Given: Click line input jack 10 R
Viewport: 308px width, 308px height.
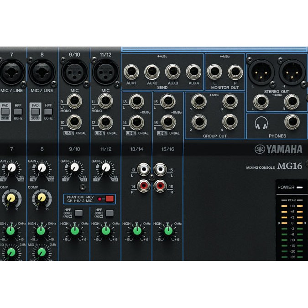Looking at the screenshot, I should coord(74,122).
